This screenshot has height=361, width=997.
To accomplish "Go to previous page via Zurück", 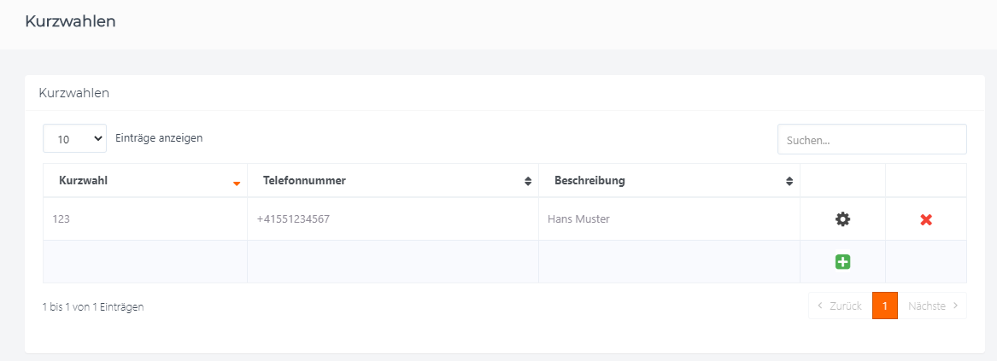I will [840, 306].
